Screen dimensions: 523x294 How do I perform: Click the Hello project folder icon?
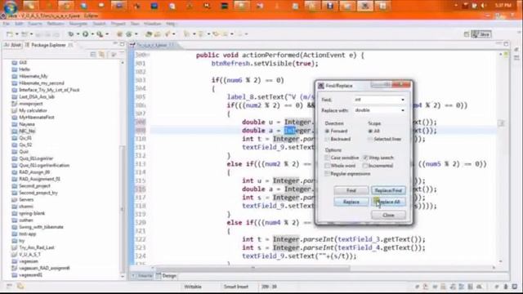pyautogui.click(x=15, y=69)
